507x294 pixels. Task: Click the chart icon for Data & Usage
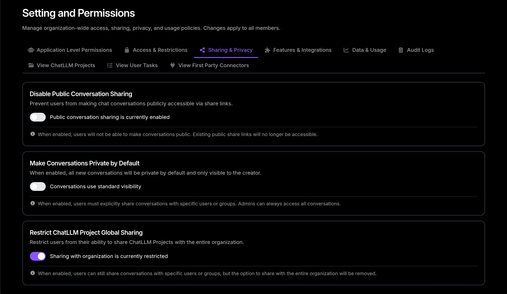tap(346, 50)
